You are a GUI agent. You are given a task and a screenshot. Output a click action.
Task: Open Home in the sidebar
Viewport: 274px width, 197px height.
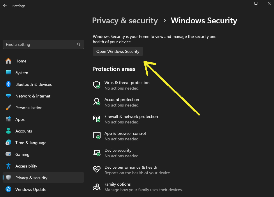(21, 61)
